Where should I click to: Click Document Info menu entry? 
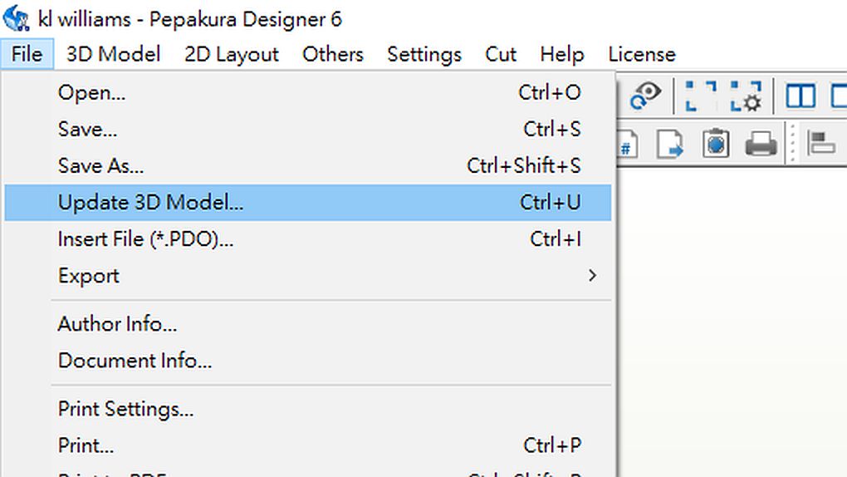[135, 361]
